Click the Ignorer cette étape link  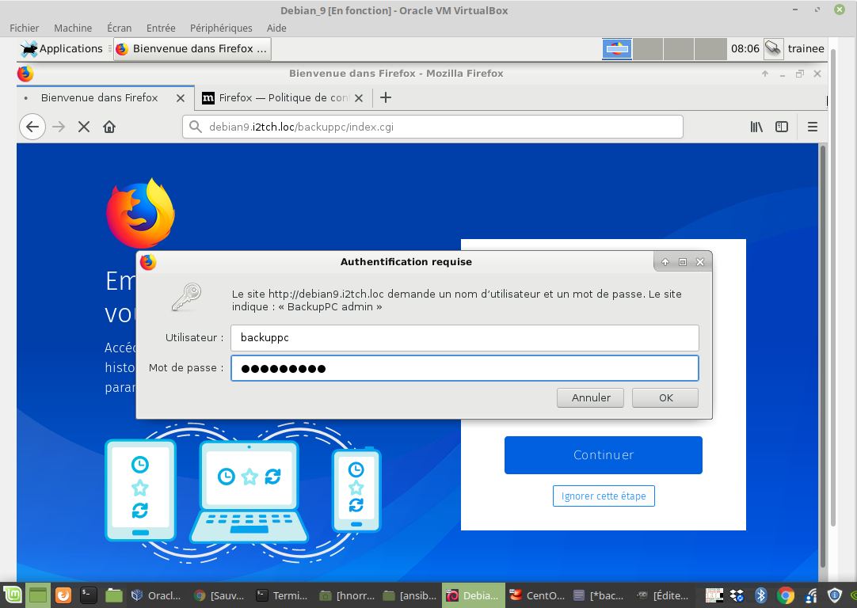click(603, 496)
